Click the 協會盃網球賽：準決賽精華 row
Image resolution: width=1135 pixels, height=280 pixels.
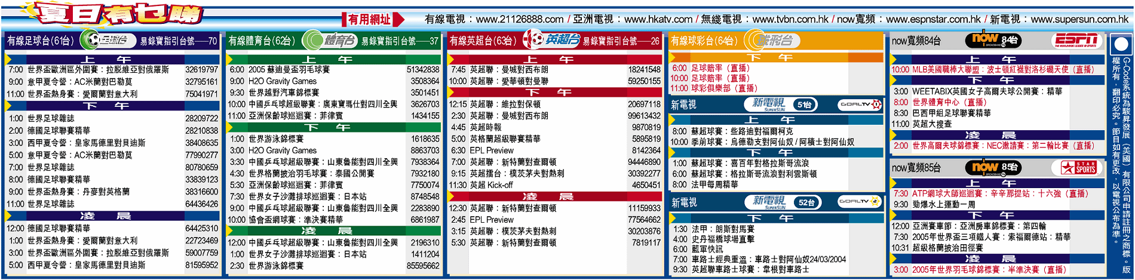tap(333, 220)
